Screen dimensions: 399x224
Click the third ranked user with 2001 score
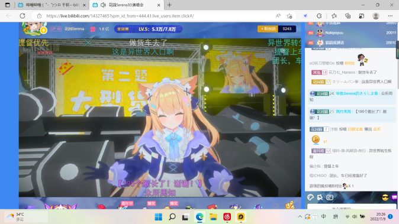point(352,43)
